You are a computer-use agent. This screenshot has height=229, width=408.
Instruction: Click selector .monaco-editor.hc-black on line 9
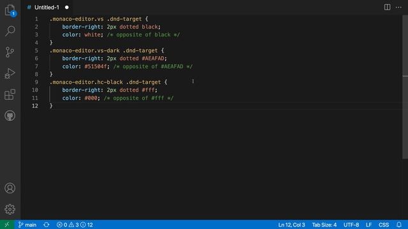(86, 82)
